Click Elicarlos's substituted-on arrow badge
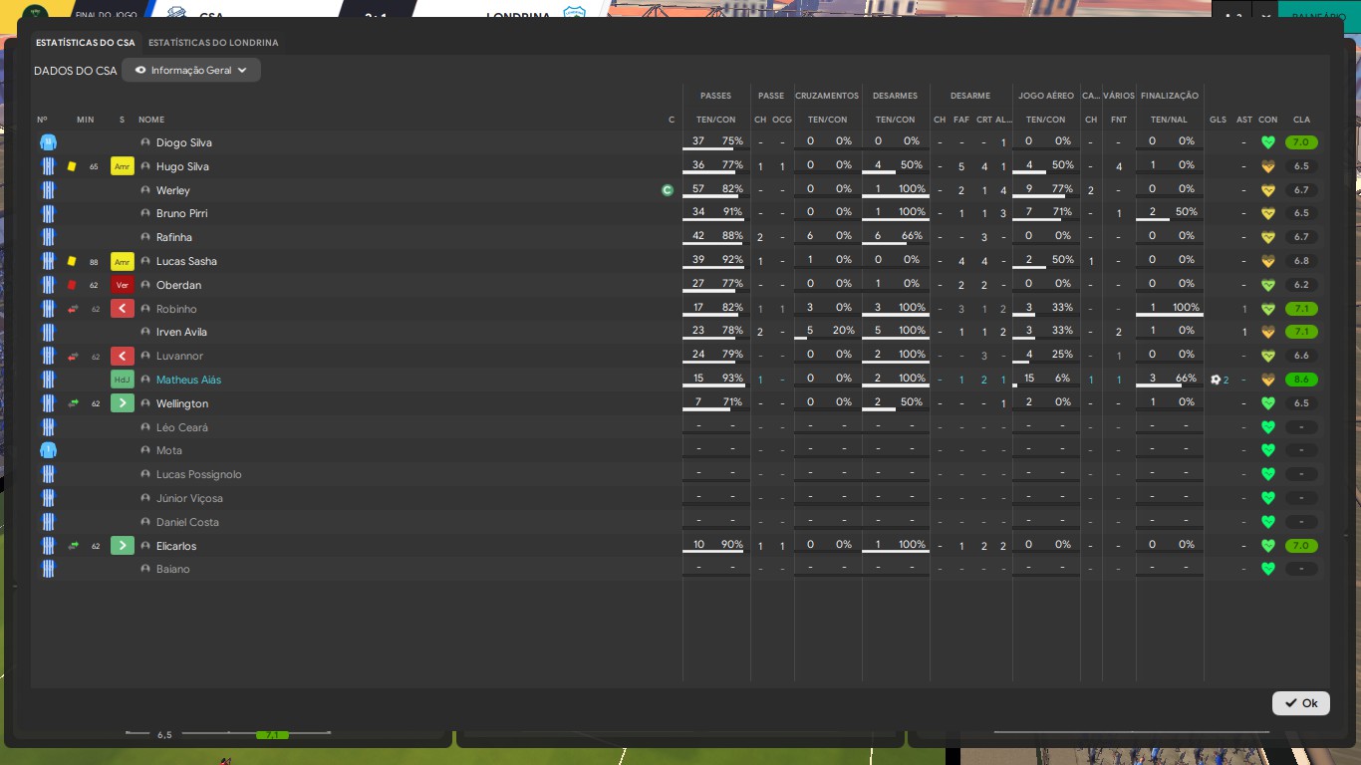Viewport: 1361px width, 765px height. [x=123, y=546]
